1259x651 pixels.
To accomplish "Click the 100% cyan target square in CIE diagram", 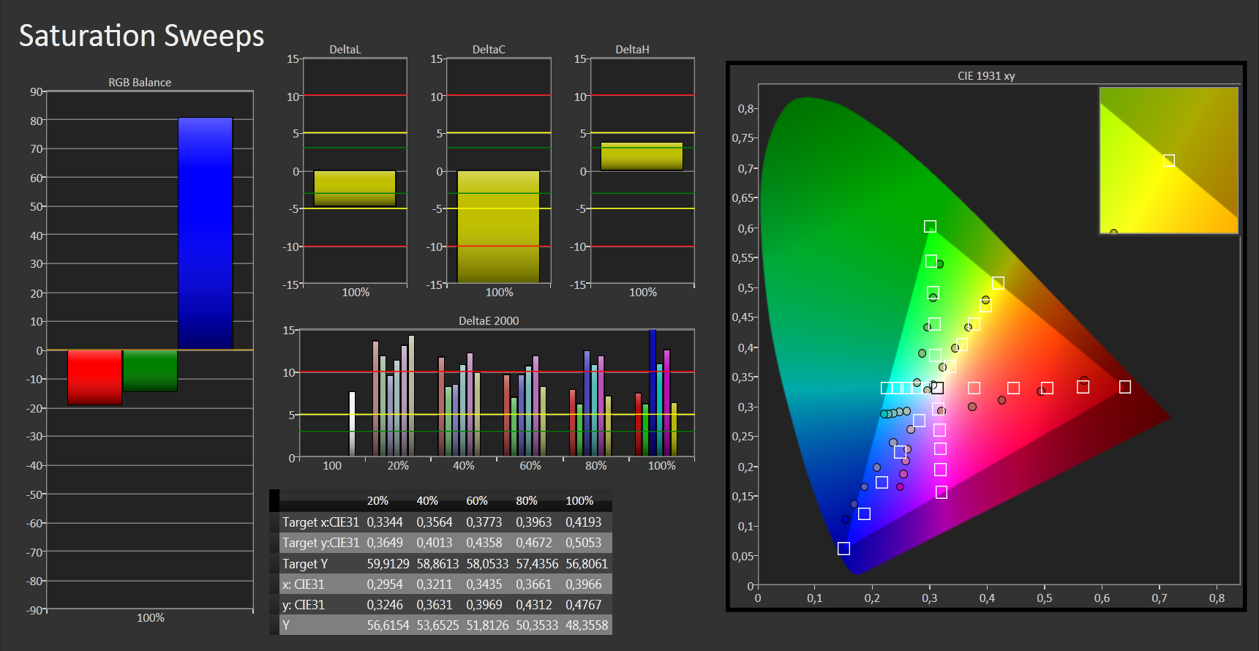I will (x=887, y=388).
